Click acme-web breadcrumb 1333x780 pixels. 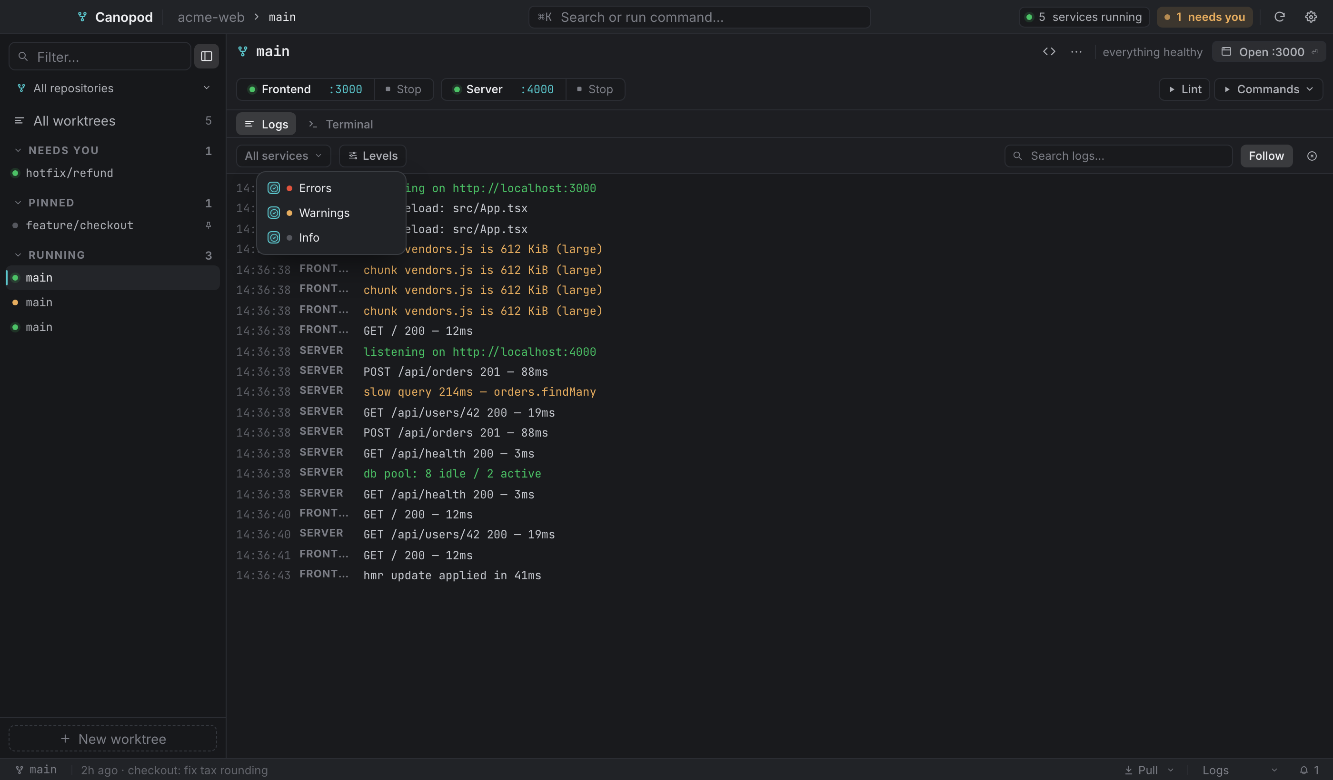(210, 17)
